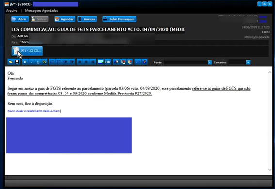Insert an image using the picture icon
Viewport: 275px width, 189px height.
pos(101,62)
